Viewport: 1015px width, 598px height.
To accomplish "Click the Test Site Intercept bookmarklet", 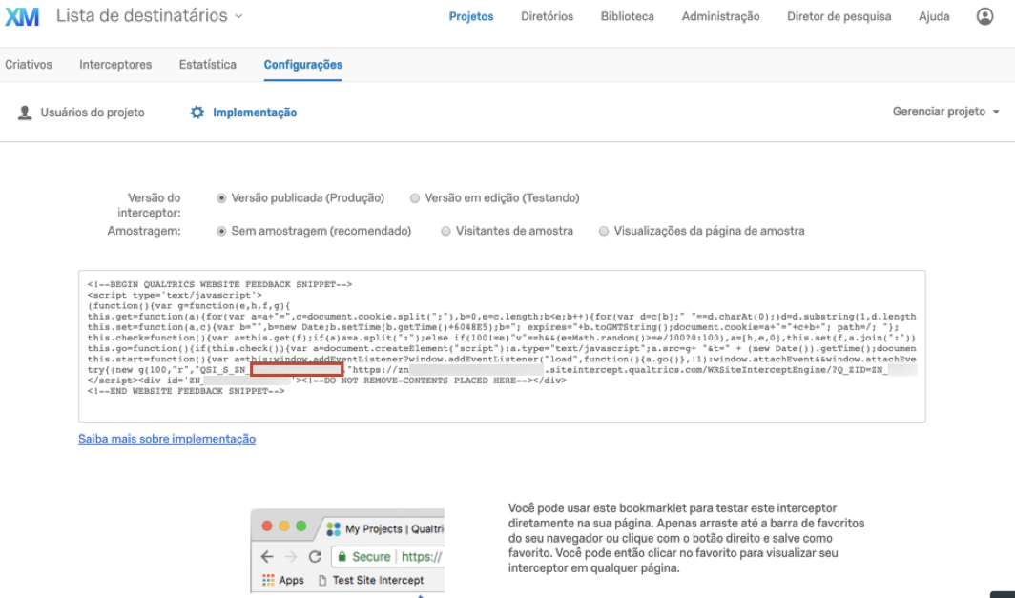I will pyautogui.click(x=371, y=580).
